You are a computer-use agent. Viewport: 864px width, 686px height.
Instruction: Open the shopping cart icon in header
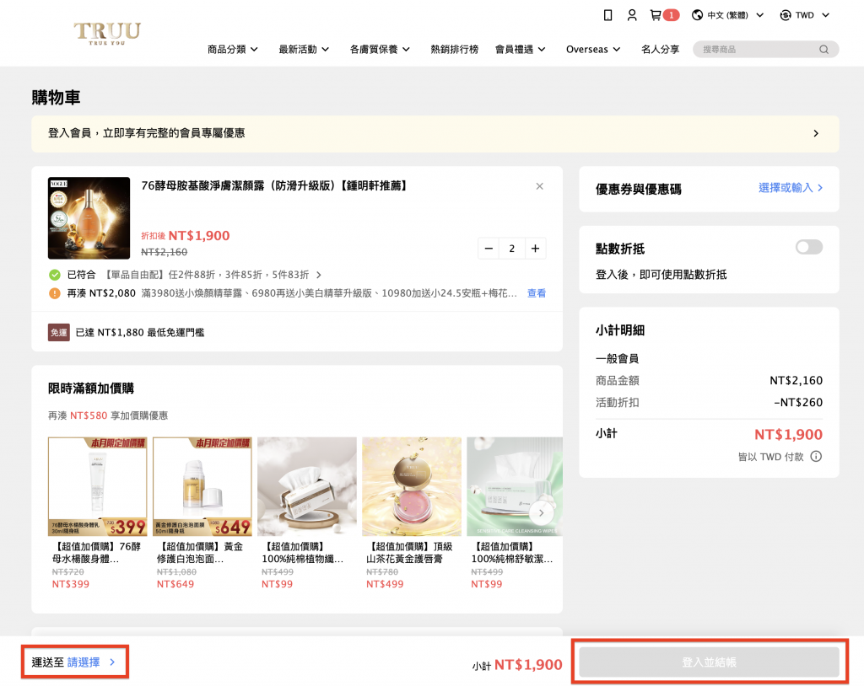656,15
